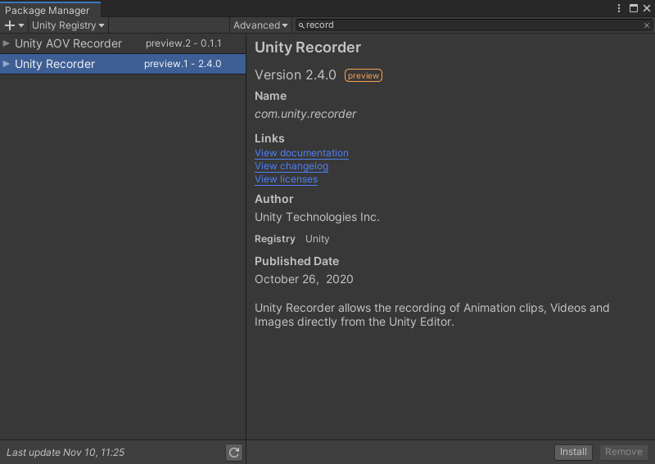Click the 'Version 2.4.0' text
The image size is (655, 464).
[296, 75]
